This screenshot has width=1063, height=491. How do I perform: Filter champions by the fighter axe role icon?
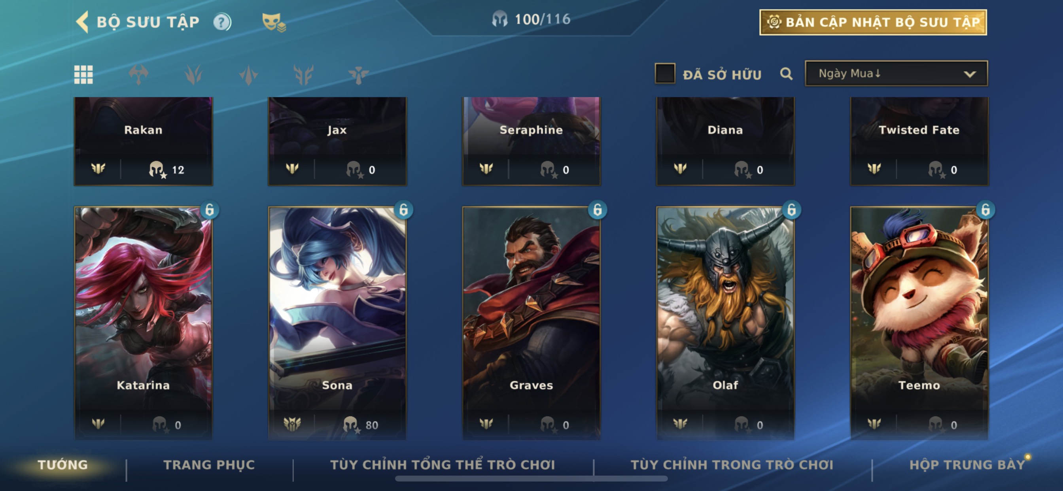[x=139, y=75]
